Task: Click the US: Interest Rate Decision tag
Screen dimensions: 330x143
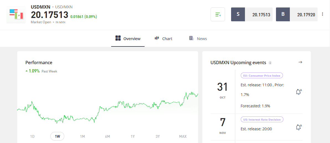Action: (262, 119)
